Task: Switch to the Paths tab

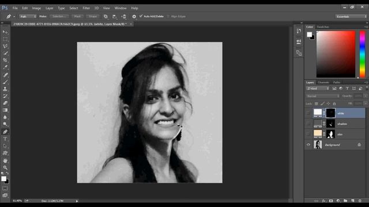Action: (337, 82)
